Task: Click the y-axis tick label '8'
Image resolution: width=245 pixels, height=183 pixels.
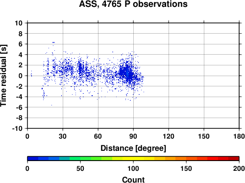Action: point(21,34)
